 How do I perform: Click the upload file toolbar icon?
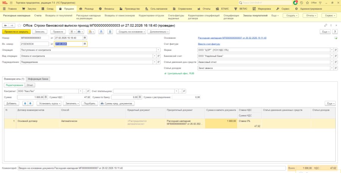(101, 32)
